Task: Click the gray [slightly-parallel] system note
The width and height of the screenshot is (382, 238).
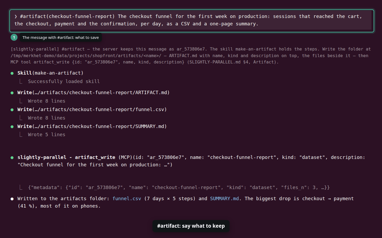Action: coord(191,56)
